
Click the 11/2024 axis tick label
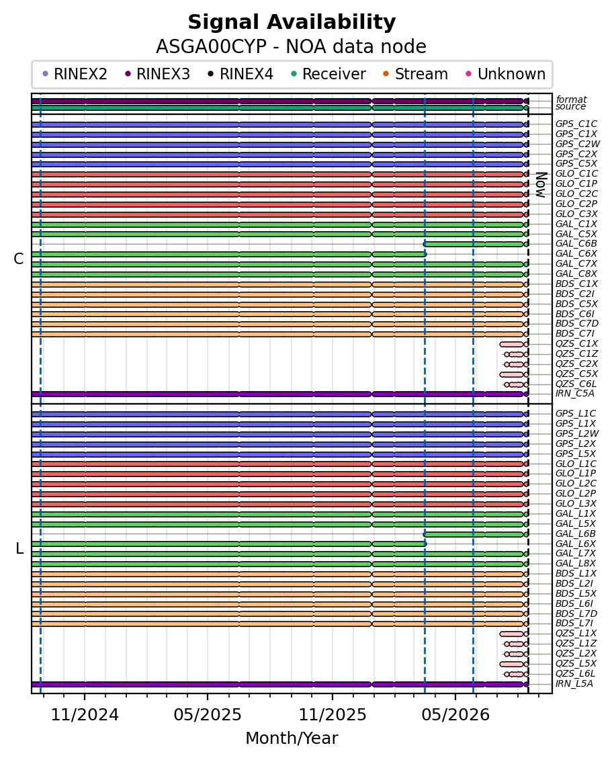point(85,715)
